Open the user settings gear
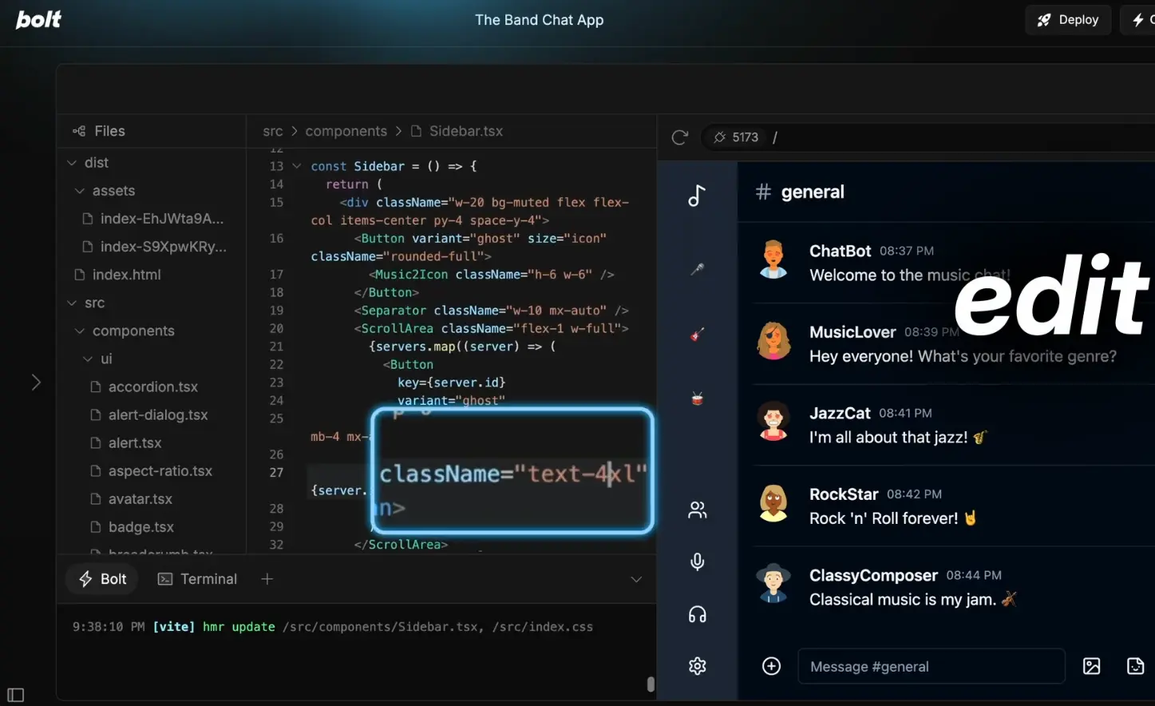Viewport: 1155px width, 706px height. [697, 665]
